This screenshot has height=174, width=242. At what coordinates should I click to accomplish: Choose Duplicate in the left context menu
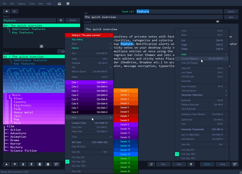point(89,63)
